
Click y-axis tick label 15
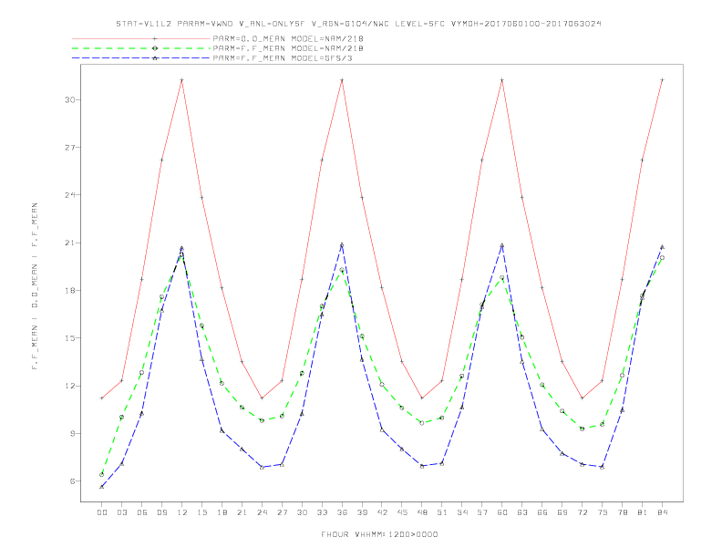(x=69, y=338)
